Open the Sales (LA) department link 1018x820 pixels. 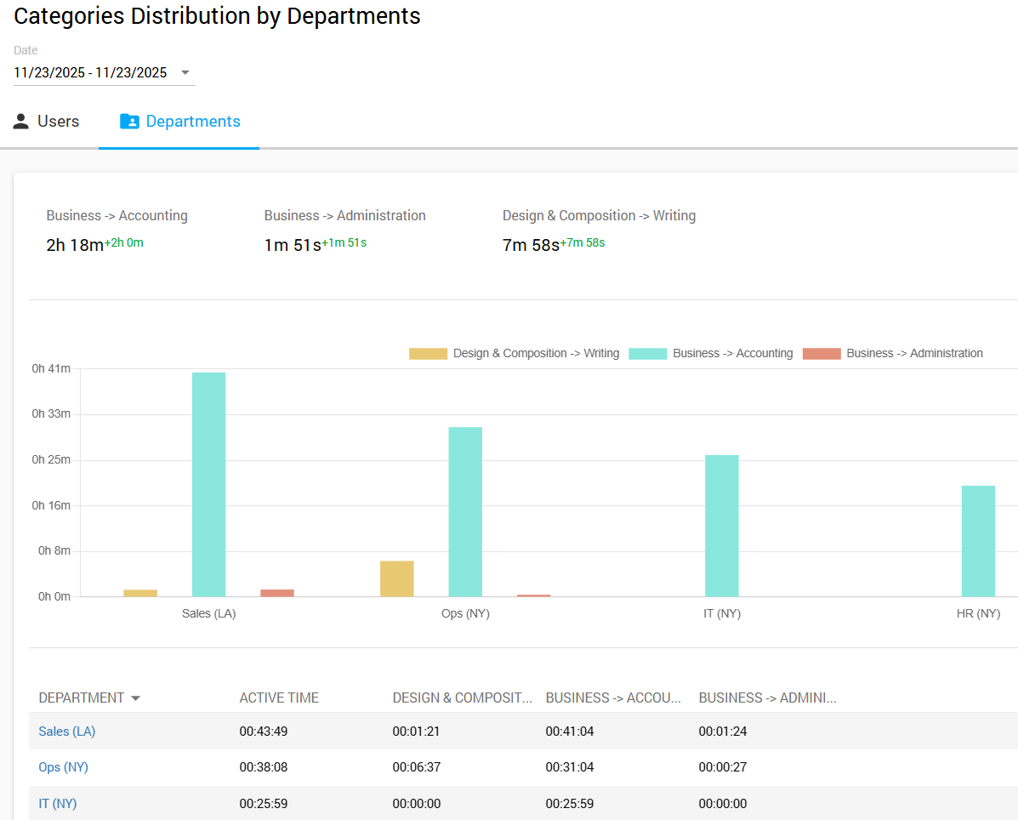click(x=67, y=732)
